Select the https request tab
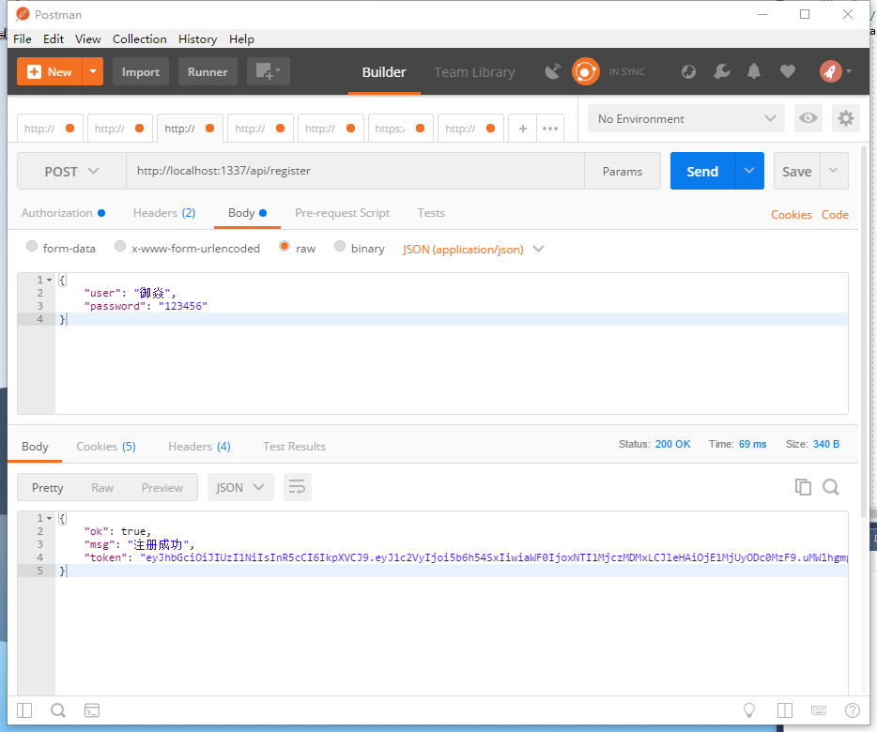The height and width of the screenshot is (732, 877). (x=400, y=129)
